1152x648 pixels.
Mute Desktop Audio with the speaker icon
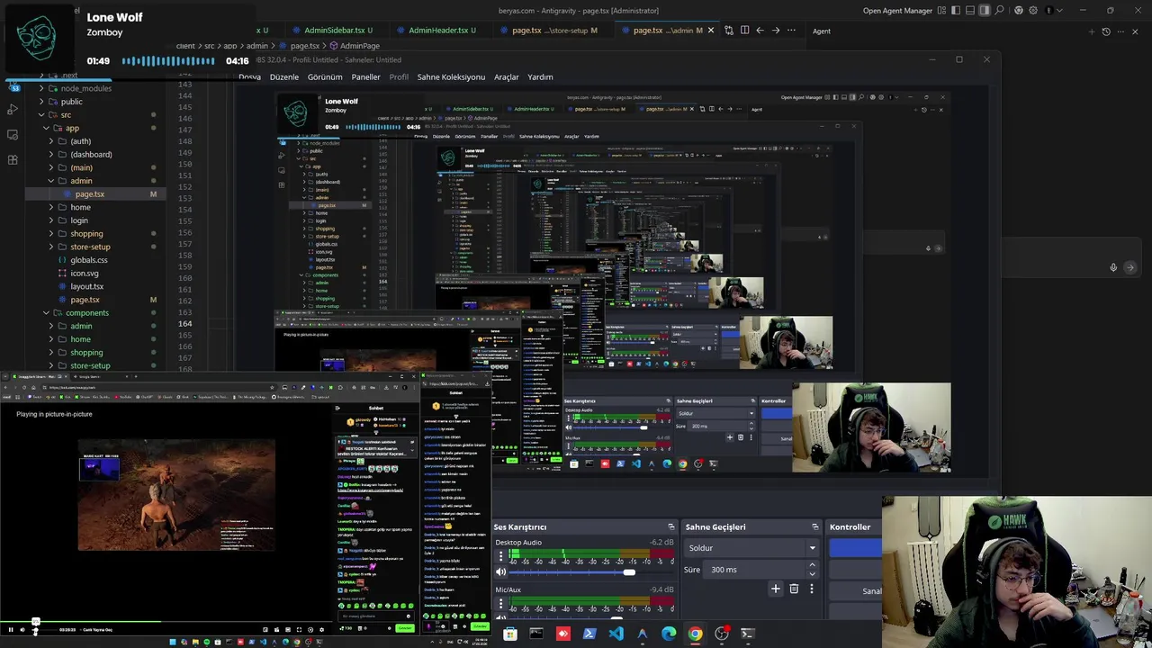point(500,571)
